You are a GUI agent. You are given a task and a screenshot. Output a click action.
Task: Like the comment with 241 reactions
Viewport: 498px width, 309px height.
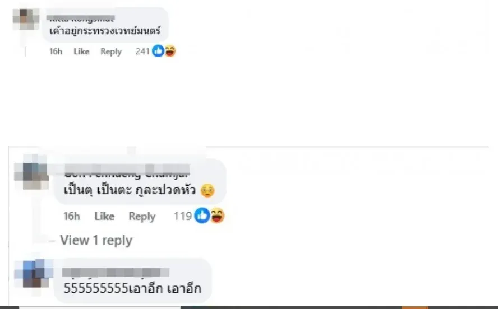tap(81, 52)
